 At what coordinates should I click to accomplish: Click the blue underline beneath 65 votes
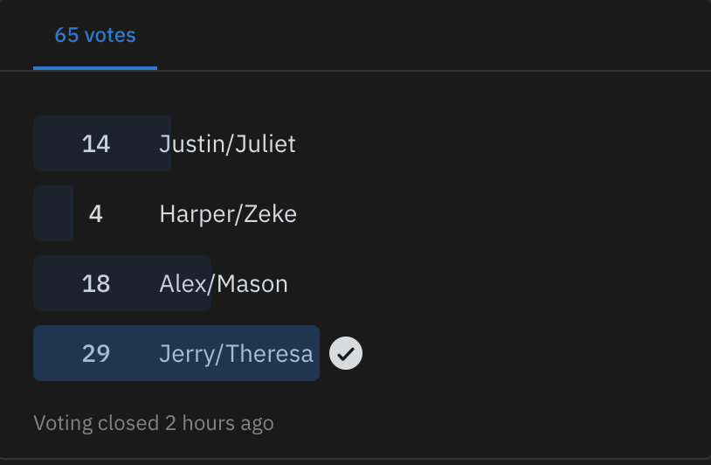95,67
